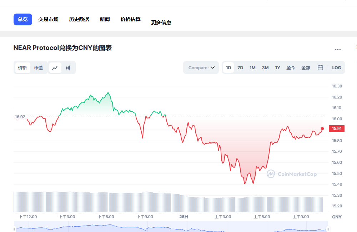Select the 市值 market cap toggle
The image size is (357, 232).
click(x=39, y=67)
